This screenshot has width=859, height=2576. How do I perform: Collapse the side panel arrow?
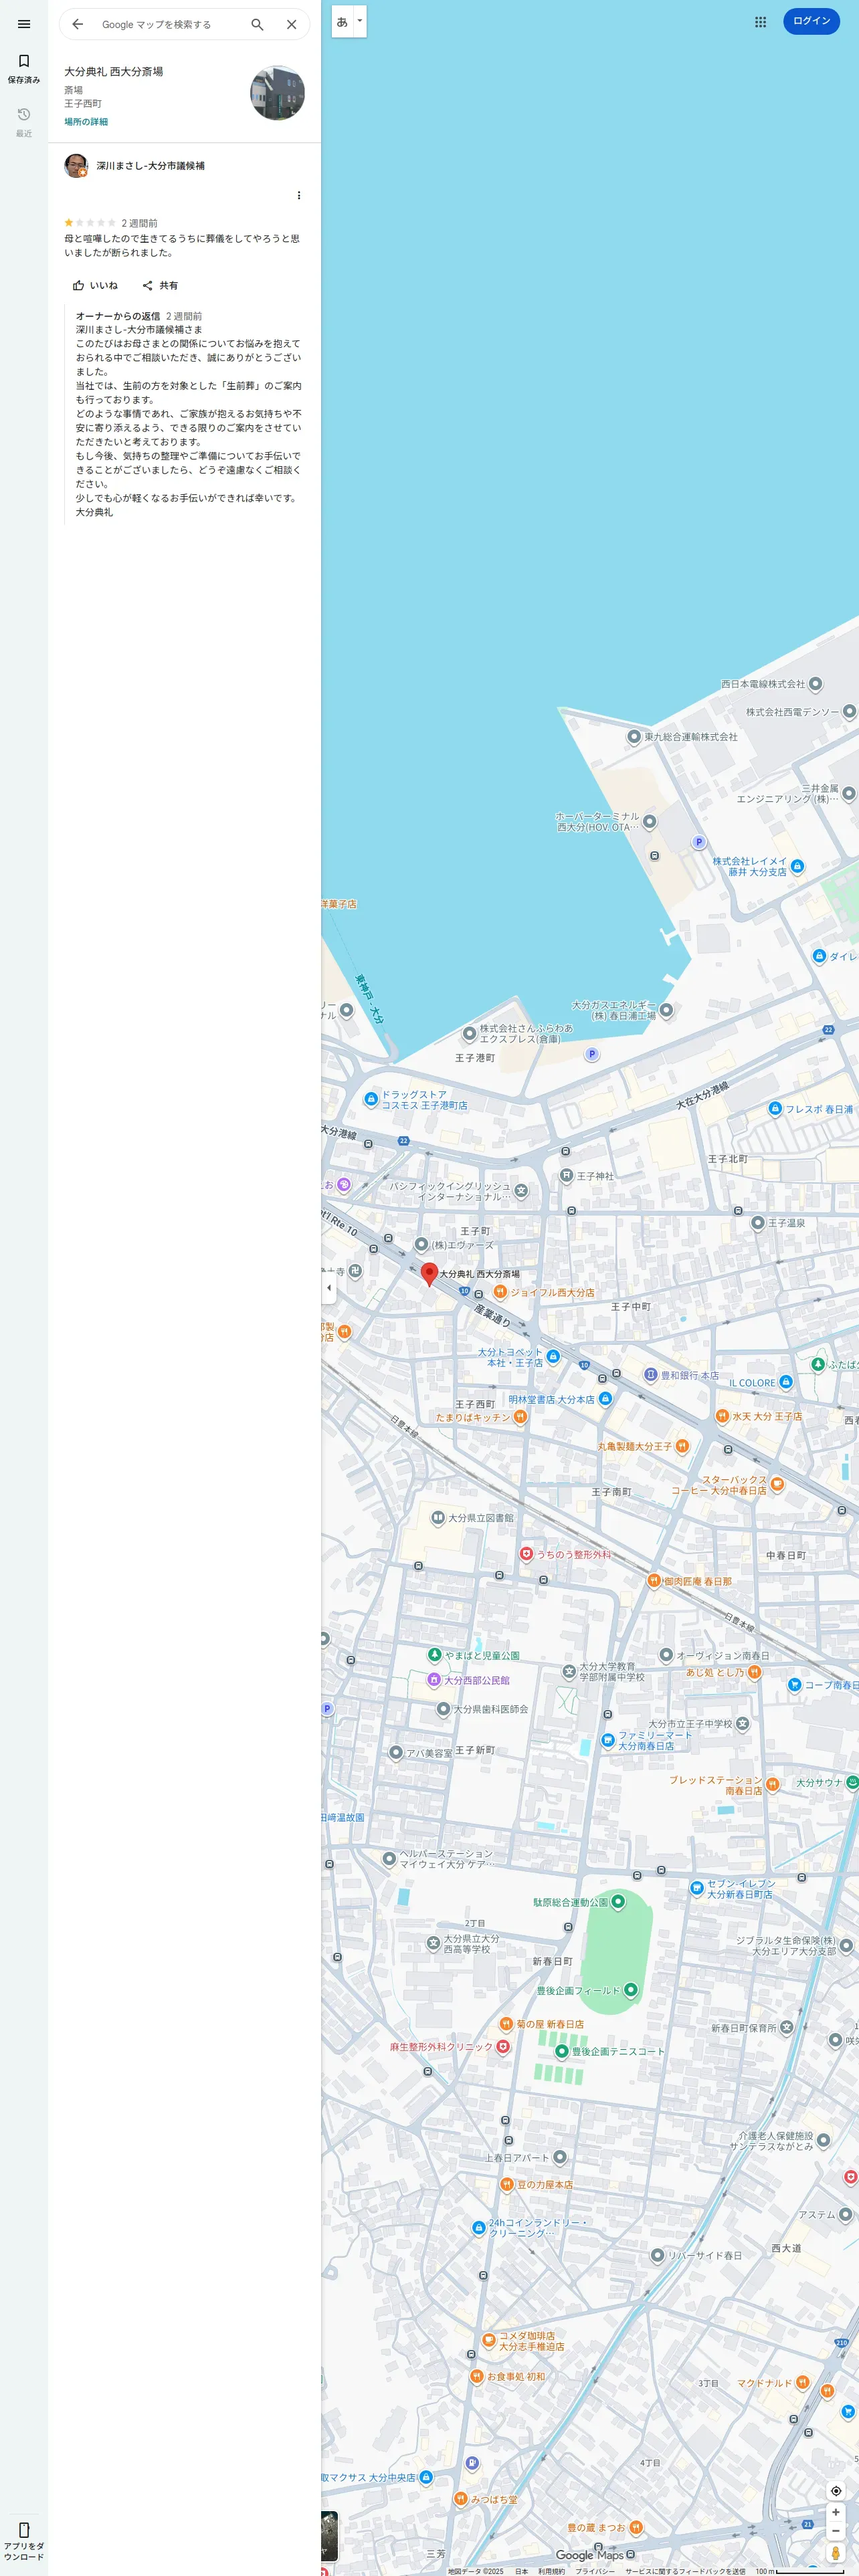pos(329,1288)
